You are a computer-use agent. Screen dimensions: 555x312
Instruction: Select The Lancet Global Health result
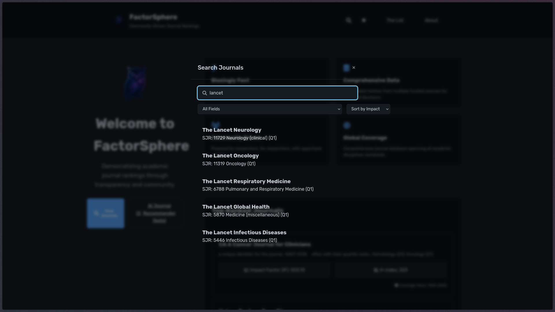tap(236, 207)
